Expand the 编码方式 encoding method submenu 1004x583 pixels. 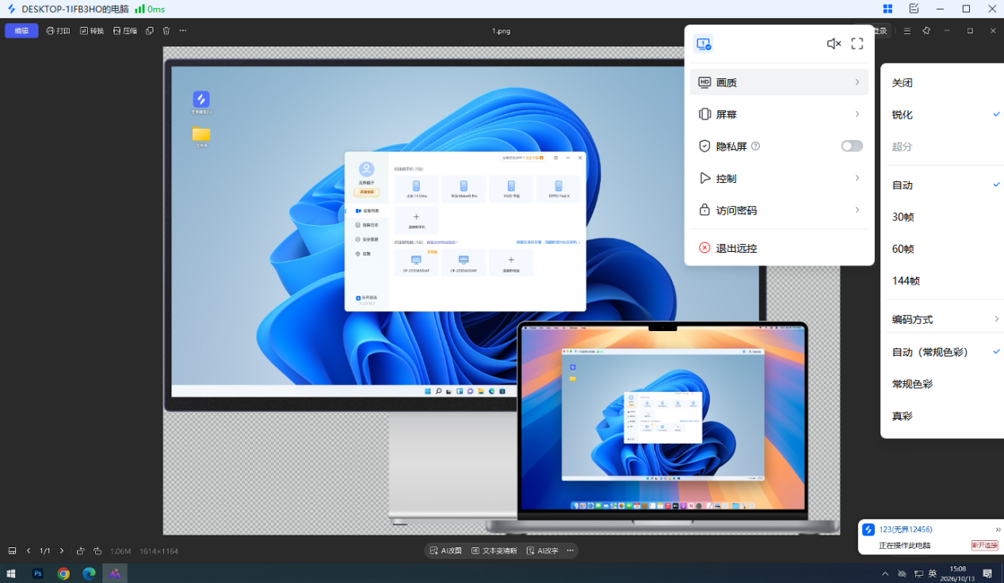point(942,319)
